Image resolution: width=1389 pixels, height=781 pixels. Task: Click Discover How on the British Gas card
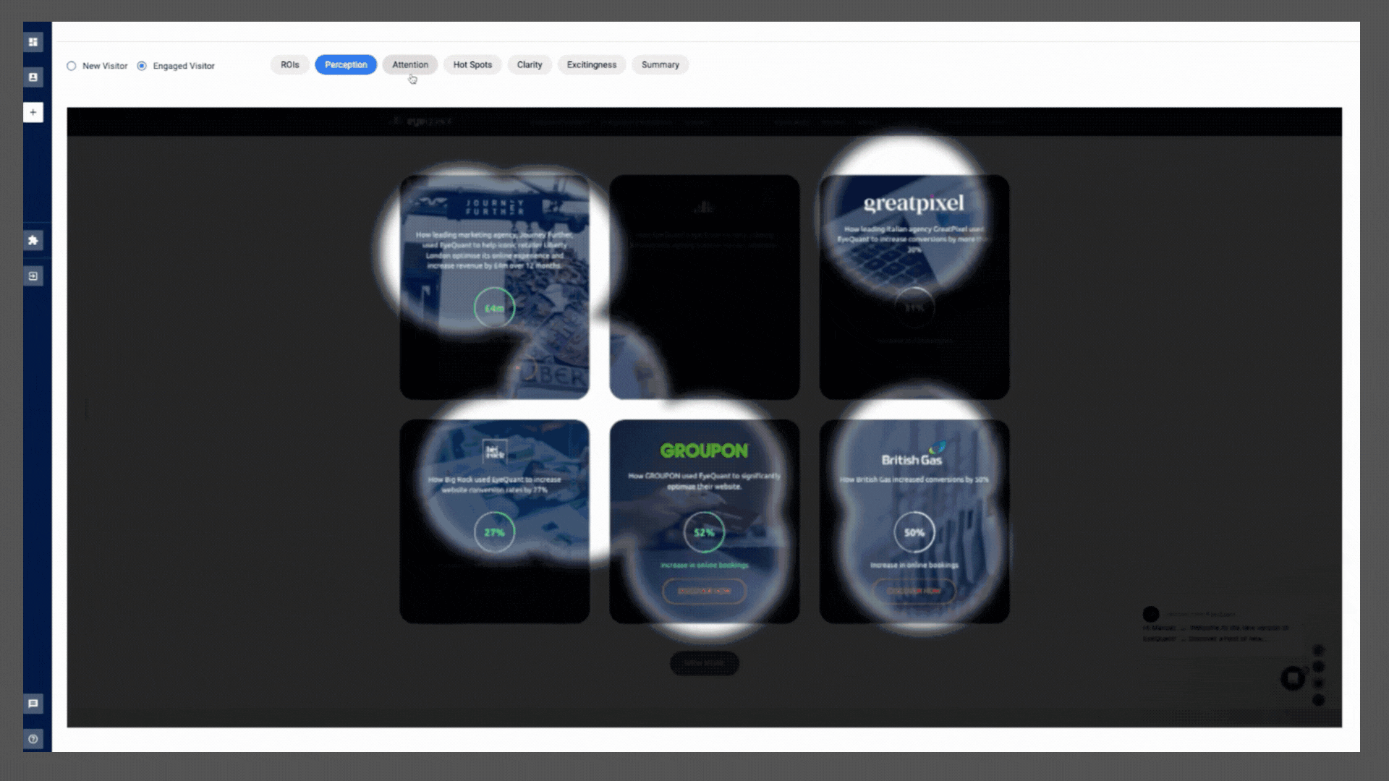pyautogui.click(x=914, y=591)
